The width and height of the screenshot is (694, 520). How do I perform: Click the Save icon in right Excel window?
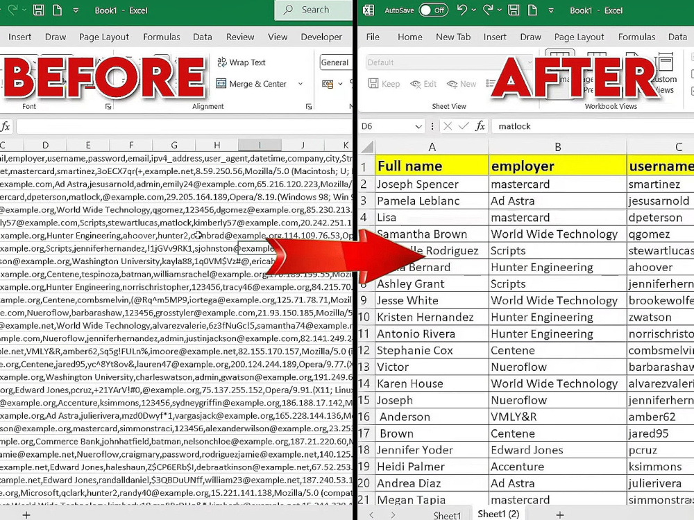click(514, 10)
